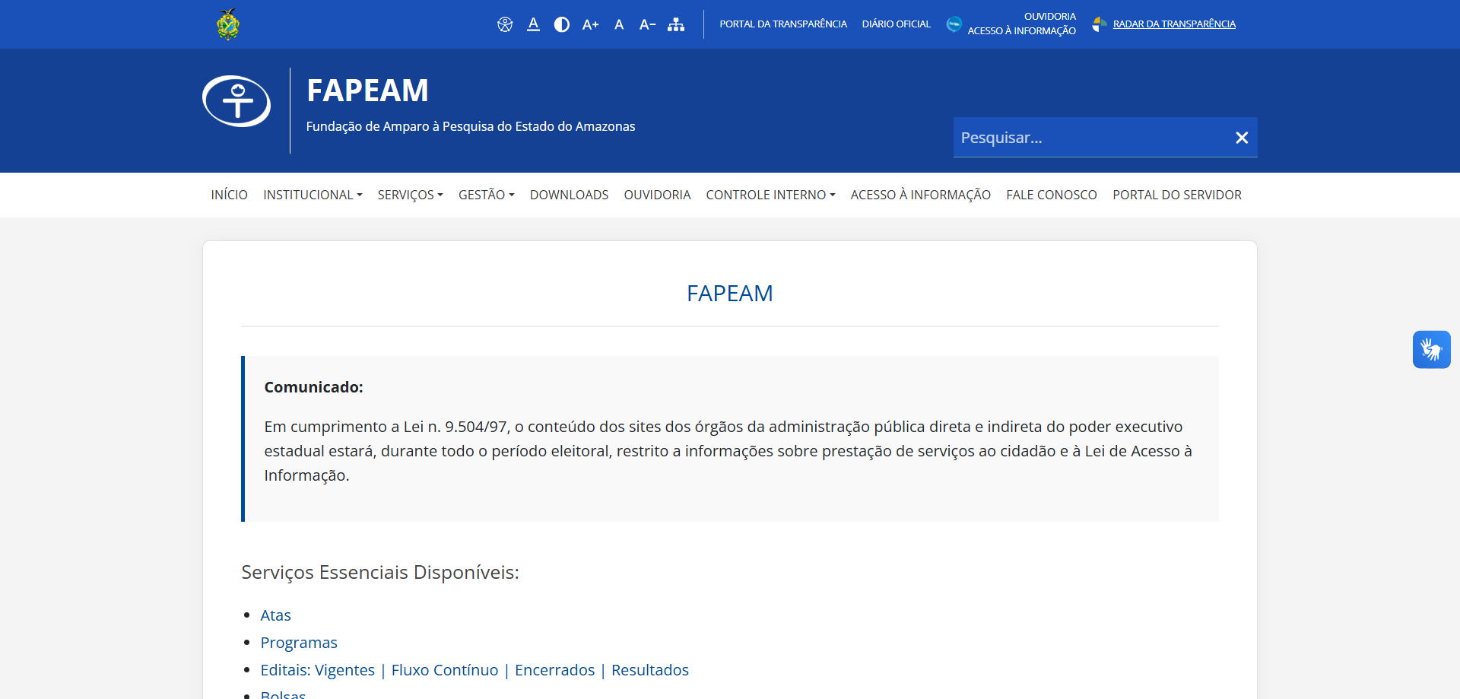Image resolution: width=1460 pixels, height=699 pixels.
Task: Open Acesso à Informação menu item
Action: (920, 195)
